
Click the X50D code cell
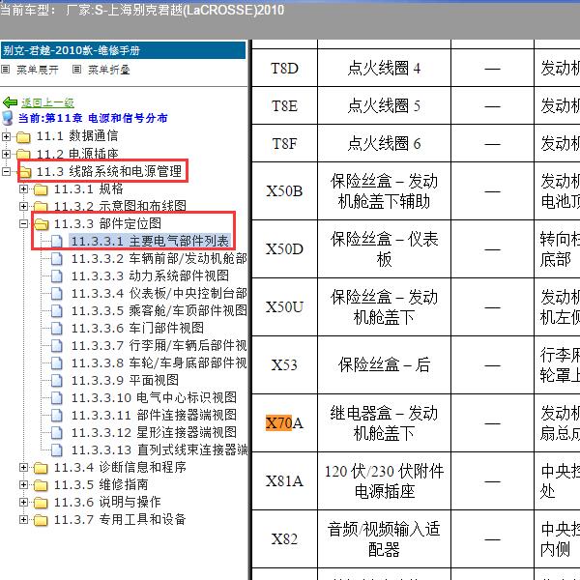(x=284, y=249)
